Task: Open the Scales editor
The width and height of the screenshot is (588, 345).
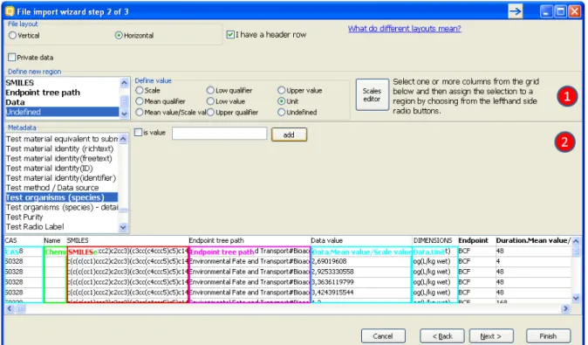Action: point(372,94)
